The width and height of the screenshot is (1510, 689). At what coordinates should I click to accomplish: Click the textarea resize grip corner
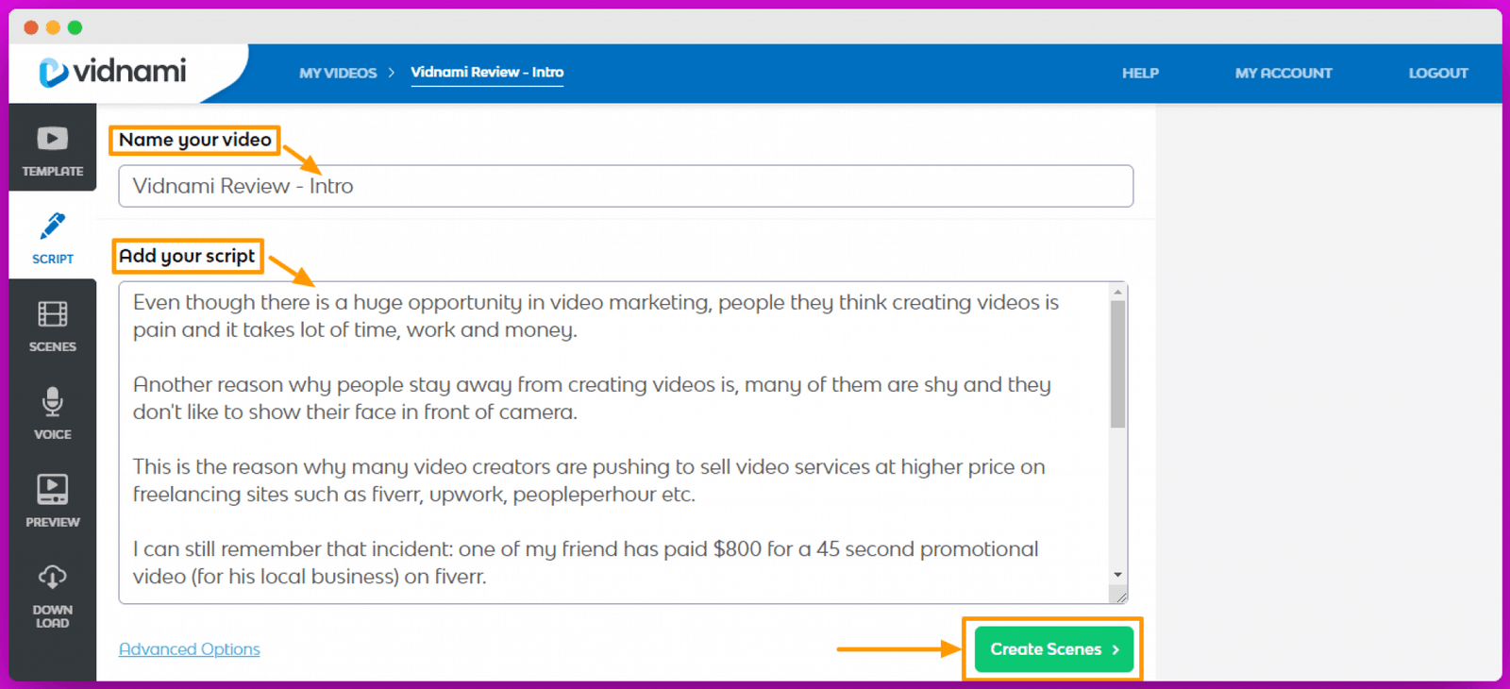1120,596
